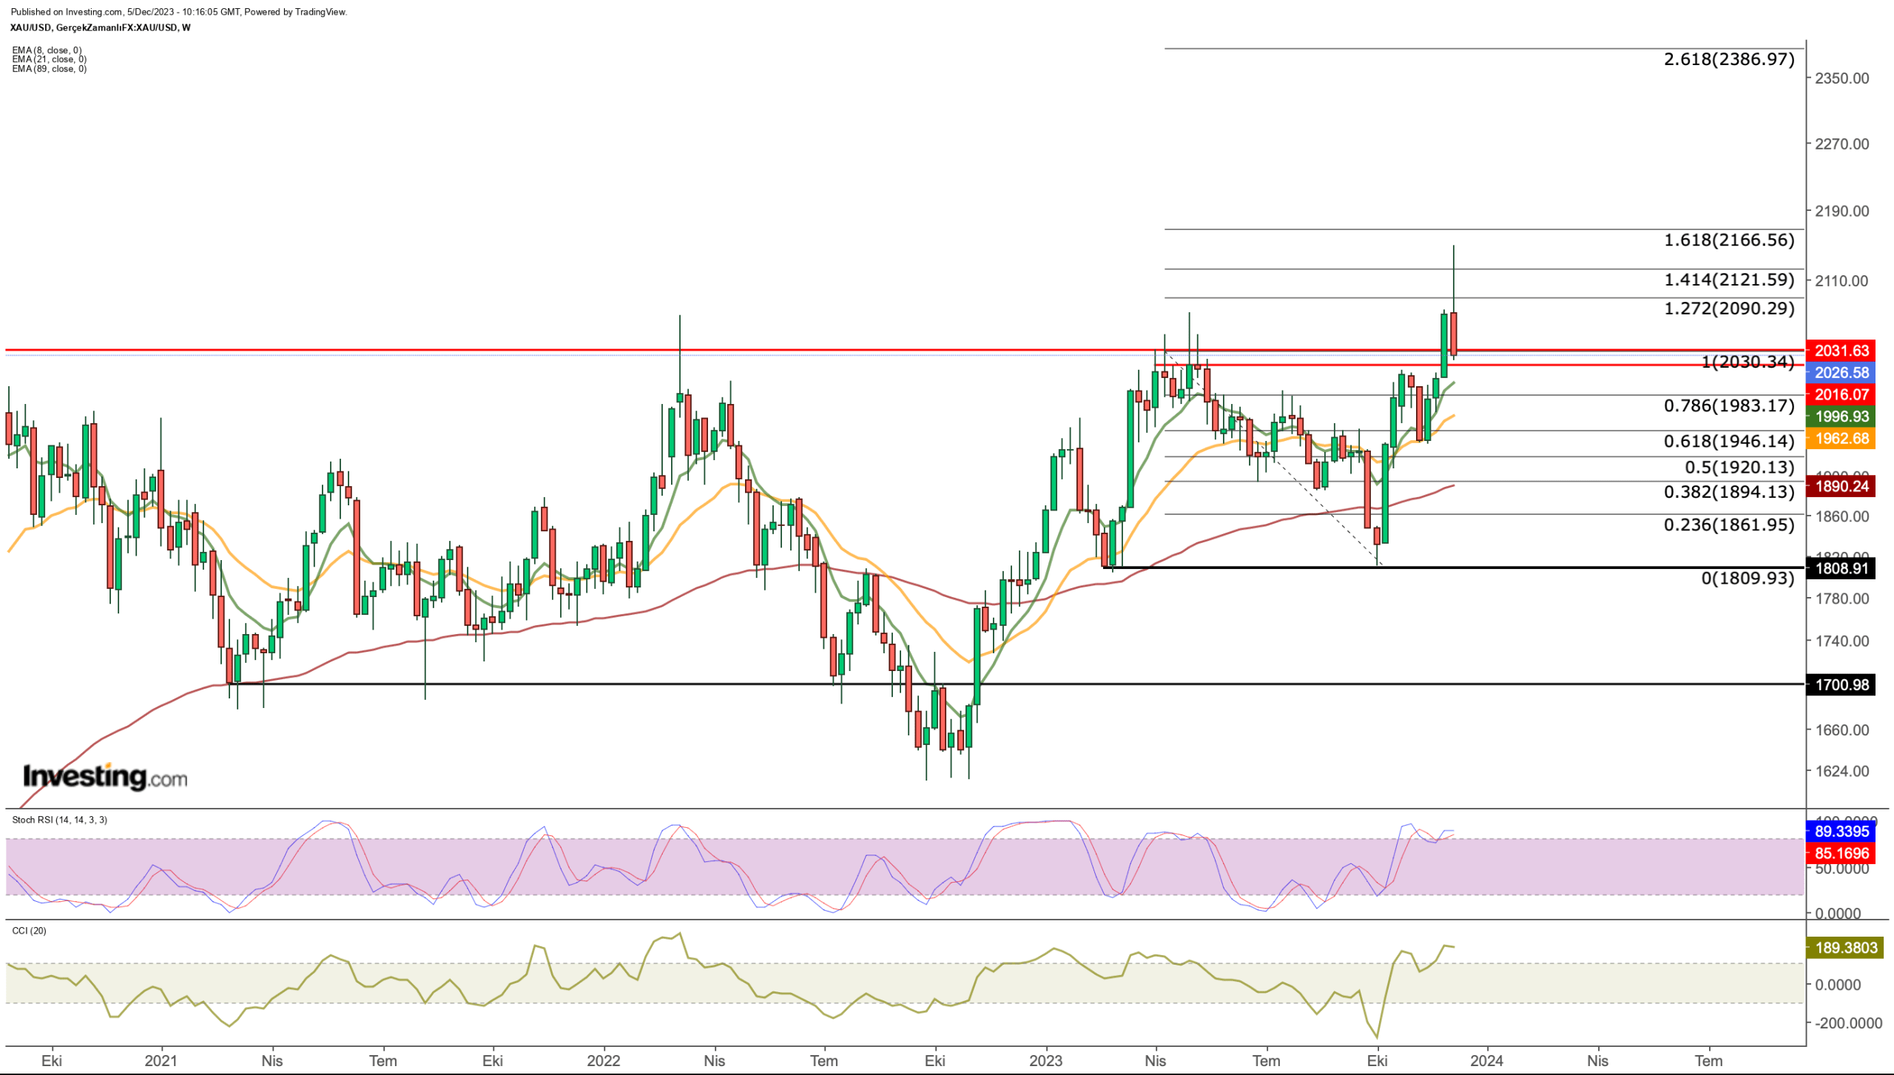Click the Fibonacci label 1.414(2121.59)
The width and height of the screenshot is (1894, 1075).
pos(1729,280)
